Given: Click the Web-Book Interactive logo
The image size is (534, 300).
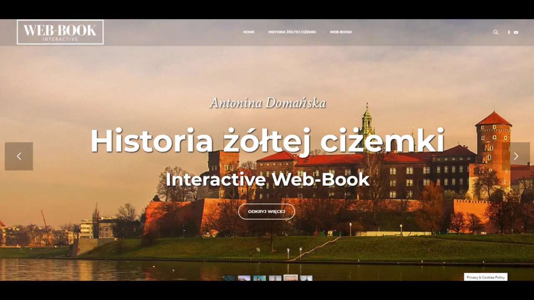Looking at the screenshot, I should (60, 32).
